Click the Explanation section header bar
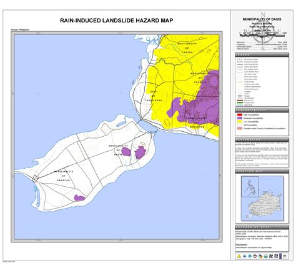296x273 pixels. [262, 139]
